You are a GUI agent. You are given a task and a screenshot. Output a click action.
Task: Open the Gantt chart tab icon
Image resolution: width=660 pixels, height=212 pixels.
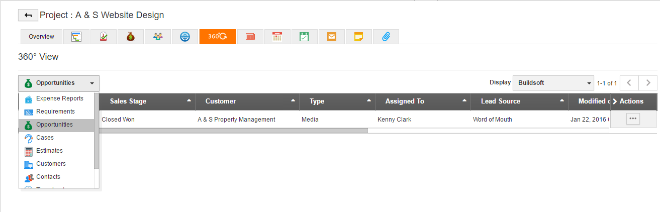(x=76, y=37)
